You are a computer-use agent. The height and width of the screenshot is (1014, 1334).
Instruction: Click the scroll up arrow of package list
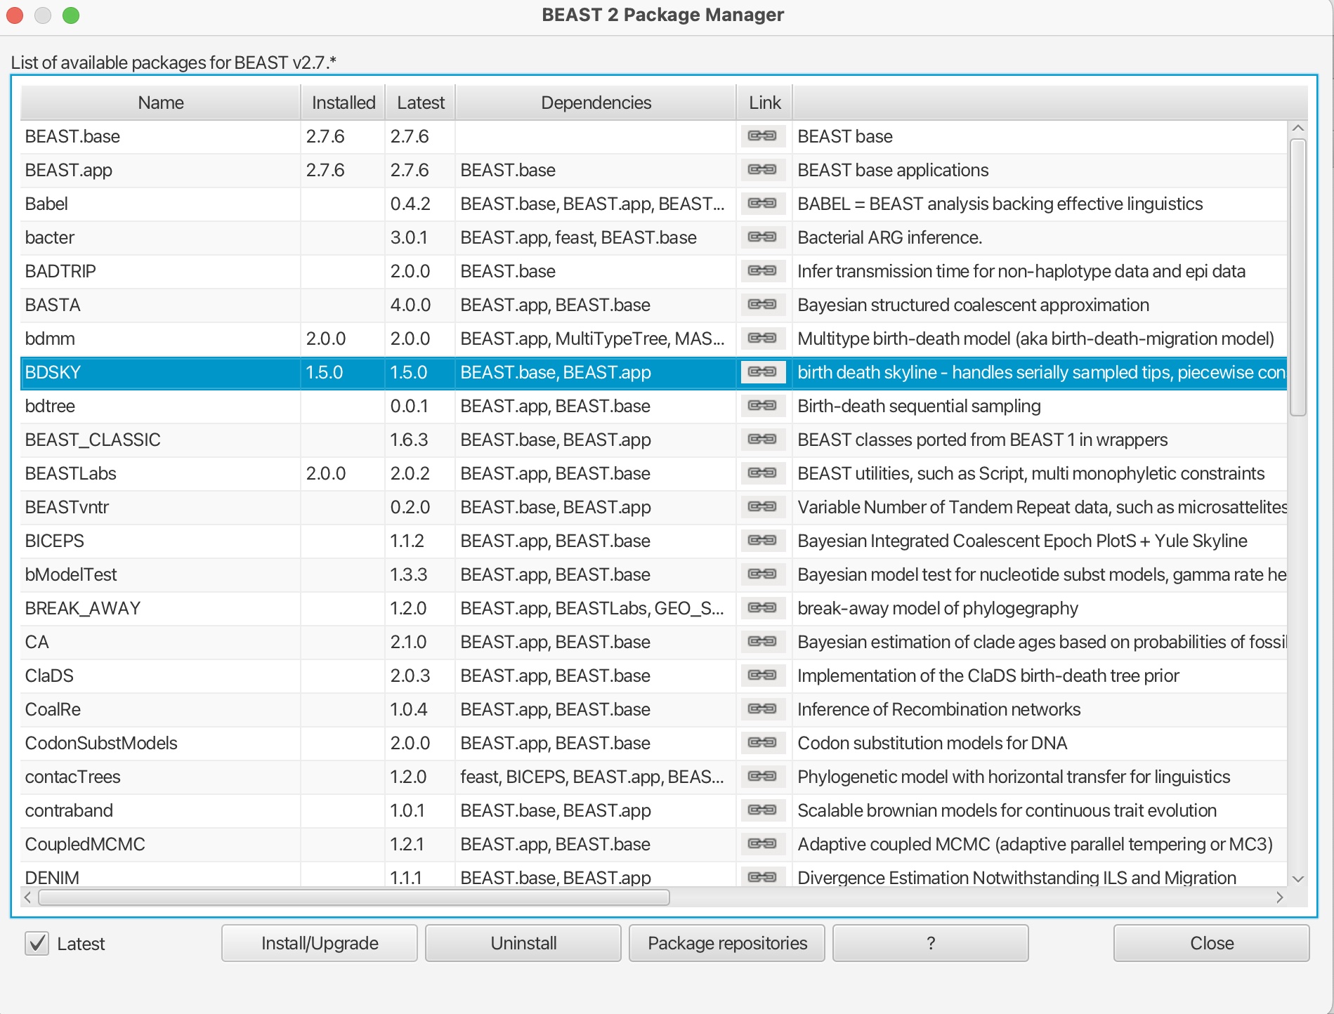(1297, 129)
